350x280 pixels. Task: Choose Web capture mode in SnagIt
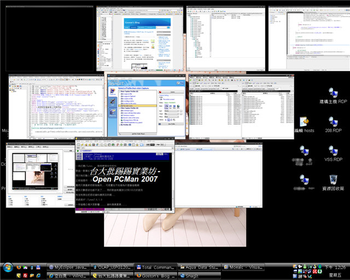(x=178, y=107)
